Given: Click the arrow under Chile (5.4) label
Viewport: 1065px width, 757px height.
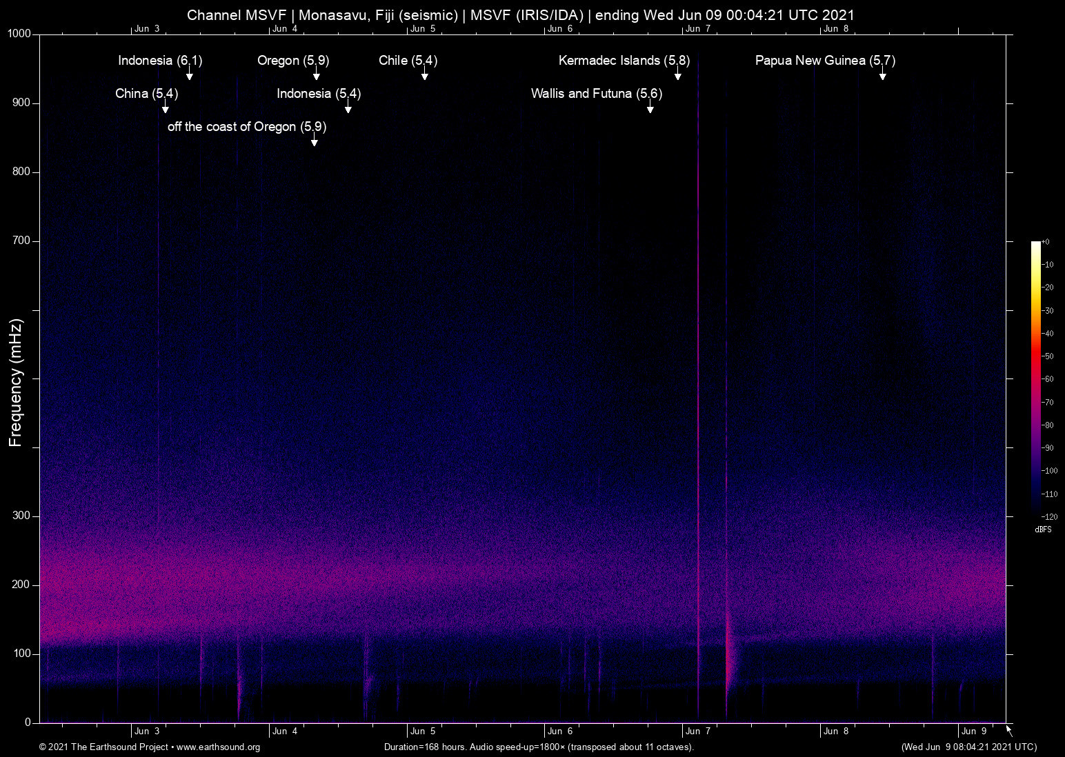Looking at the screenshot, I should click(x=424, y=74).
